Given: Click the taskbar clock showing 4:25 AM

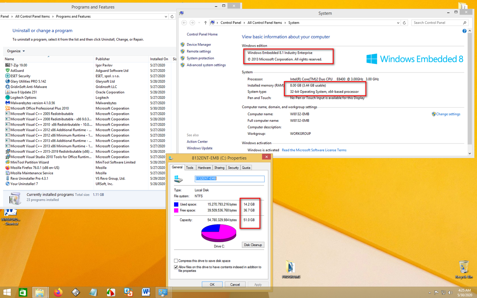Looking at the screenshot, I should pyautogui.click(x=464, y=292).
